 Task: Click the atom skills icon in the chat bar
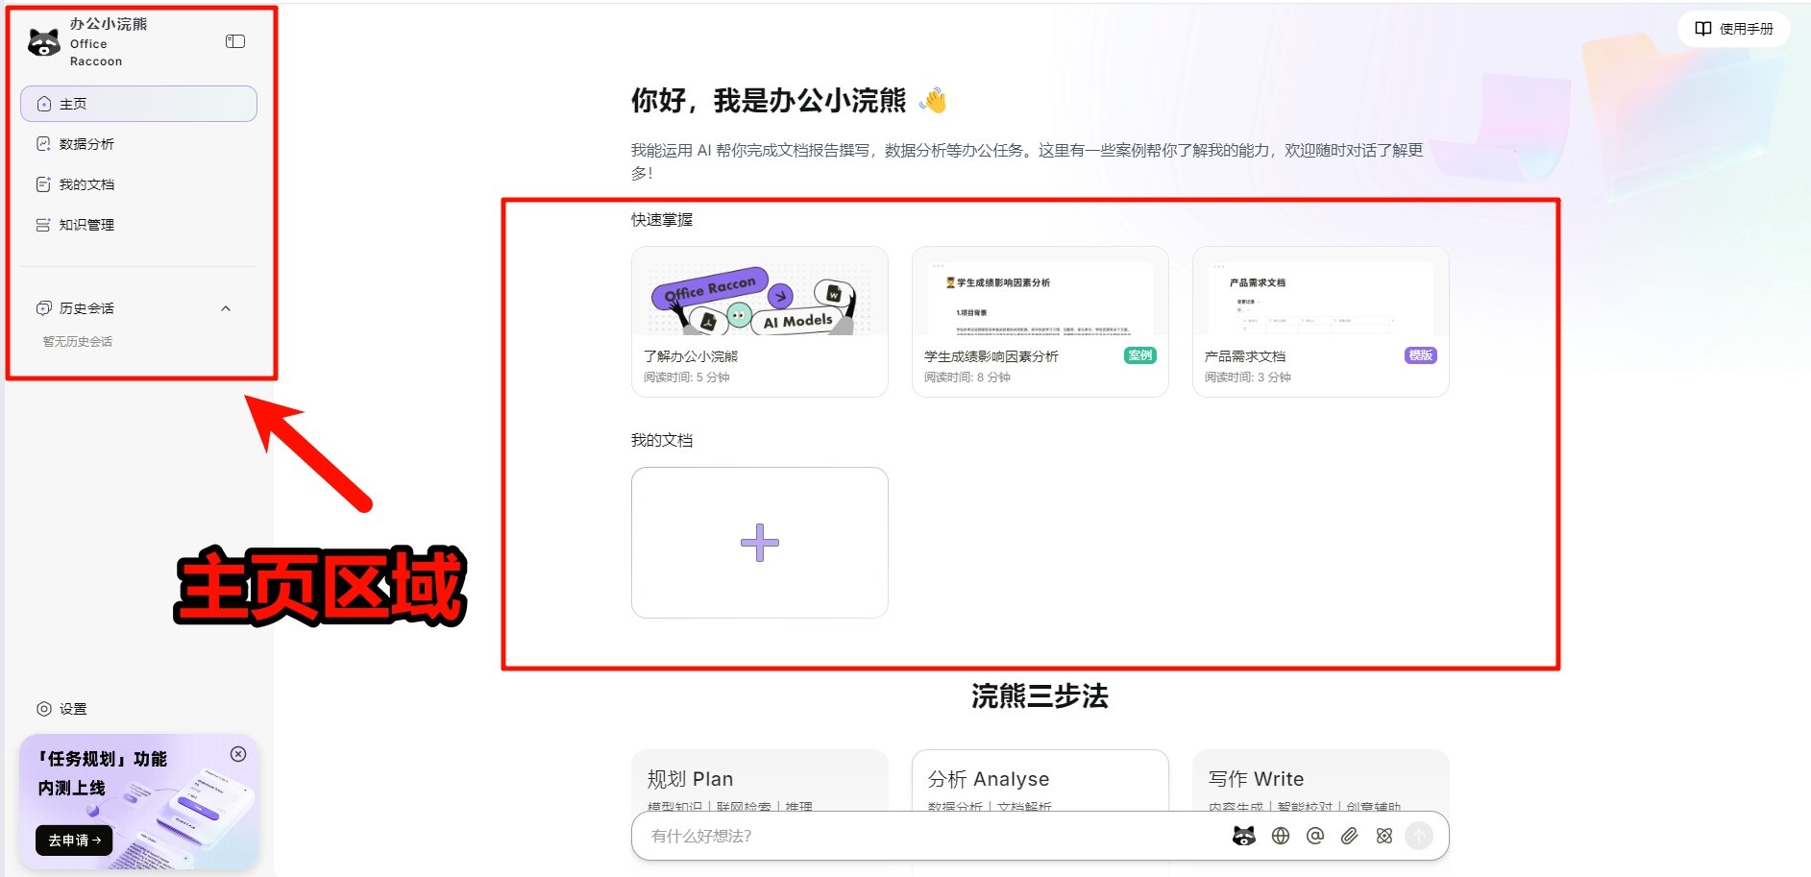tap(1383, 836)
